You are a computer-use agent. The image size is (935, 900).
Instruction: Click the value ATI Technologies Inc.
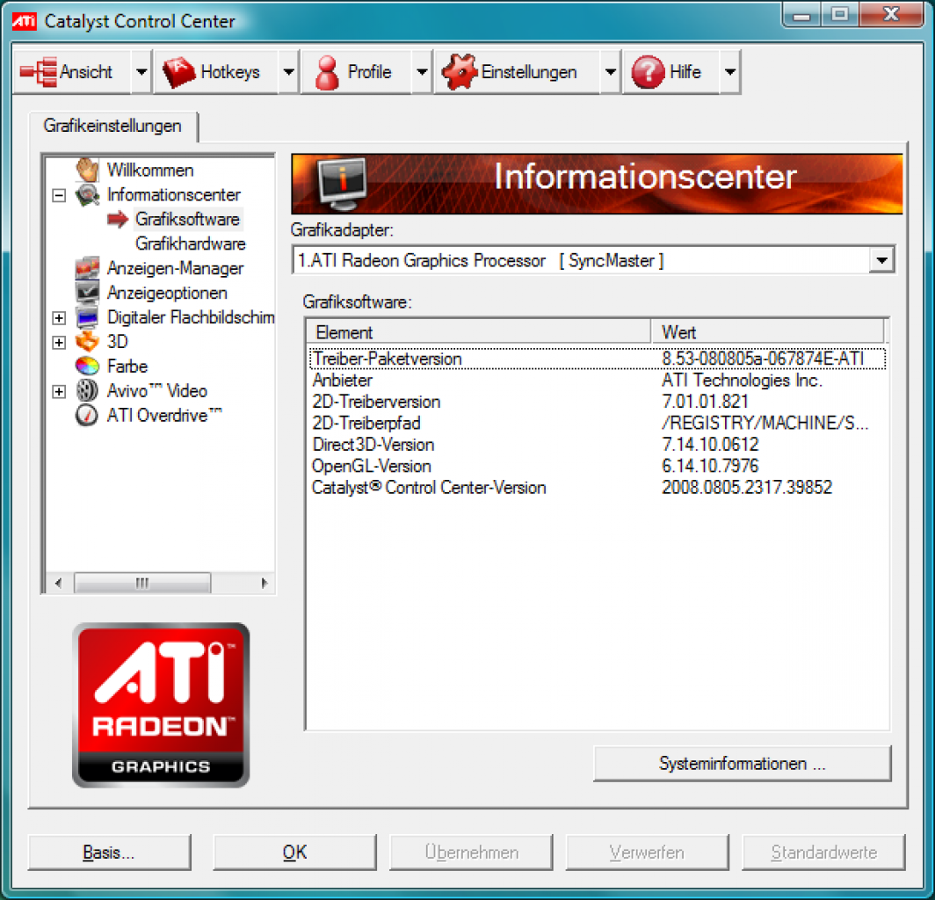(x=742, y=380)
